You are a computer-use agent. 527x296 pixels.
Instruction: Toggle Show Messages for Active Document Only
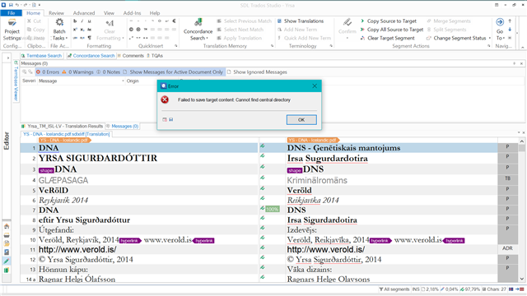click(x=173, y=72)
